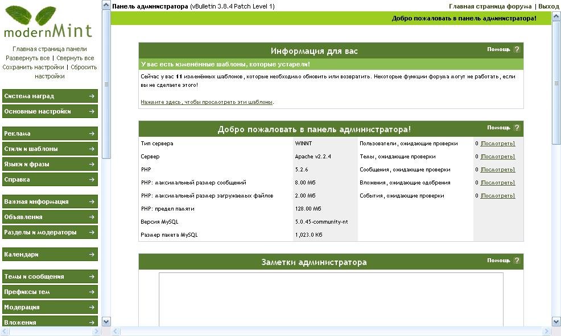Click main horizontal scrollbar left arrow
This screenshot has width=561, height=336.
(x=115, y=331)
